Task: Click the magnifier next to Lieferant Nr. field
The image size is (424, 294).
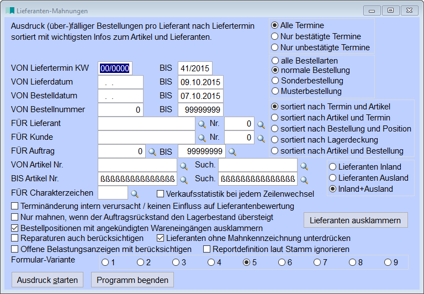Action: click(261, 124)
